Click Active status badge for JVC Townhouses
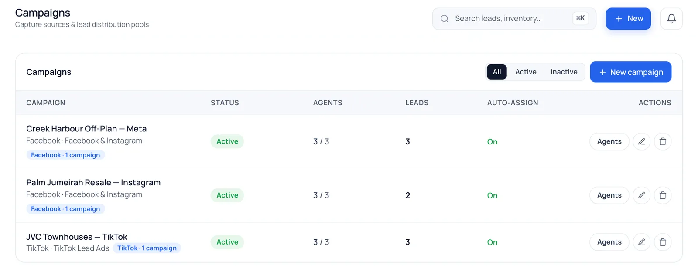The image size is (698, 278). pos(227,242)
